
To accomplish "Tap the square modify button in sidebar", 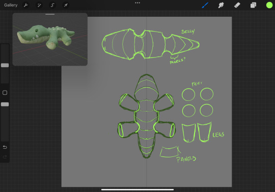I will pos(5,93).
